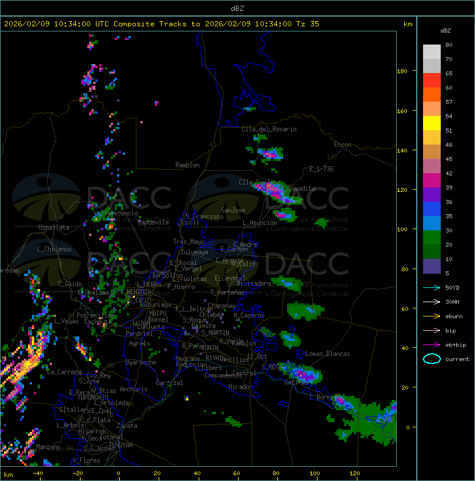Screen dimensions: 475x481
Task: Click the white 30HM arrow in legend
Action: click(x=432, y=302)
